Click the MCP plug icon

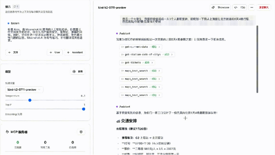(7, 132)
